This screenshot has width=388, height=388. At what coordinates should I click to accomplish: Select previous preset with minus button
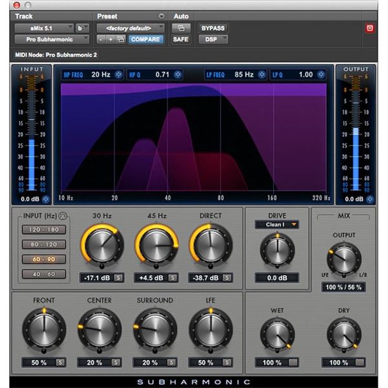101,39
